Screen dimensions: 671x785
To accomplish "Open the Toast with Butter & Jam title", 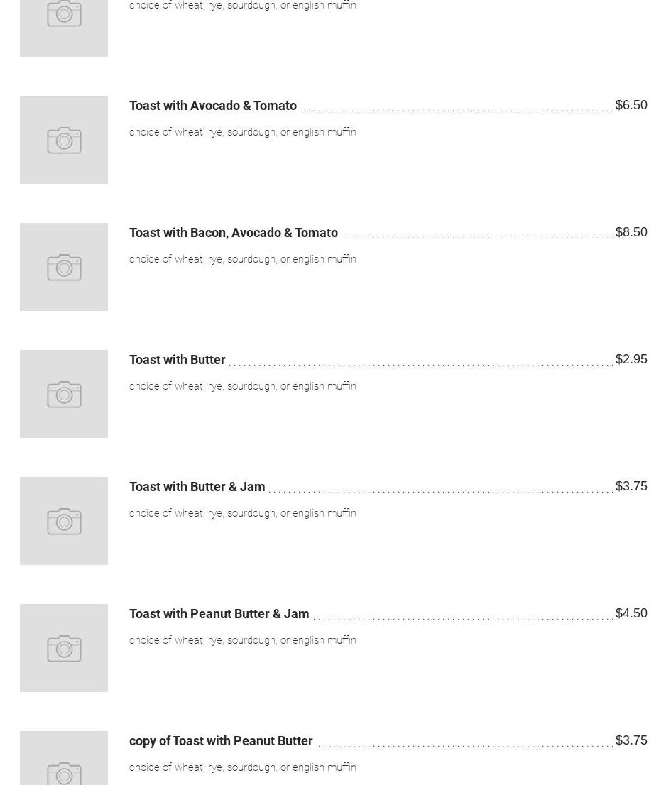I will 197,487.
